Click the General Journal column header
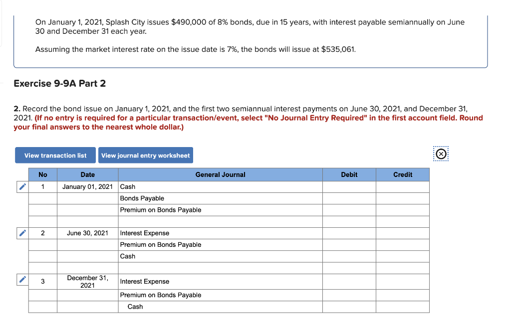The image size is (511, 329). [x=220, y=174]
